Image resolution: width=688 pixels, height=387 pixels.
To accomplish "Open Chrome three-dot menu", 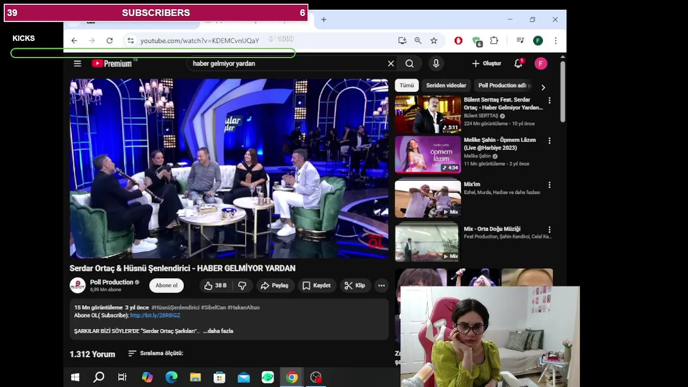I will [x=556, y=41].
